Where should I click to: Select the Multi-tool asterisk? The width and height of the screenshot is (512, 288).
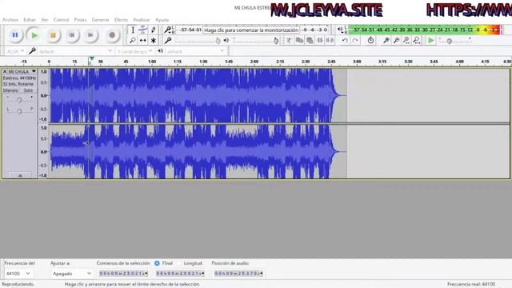click(x=153, y=41)
